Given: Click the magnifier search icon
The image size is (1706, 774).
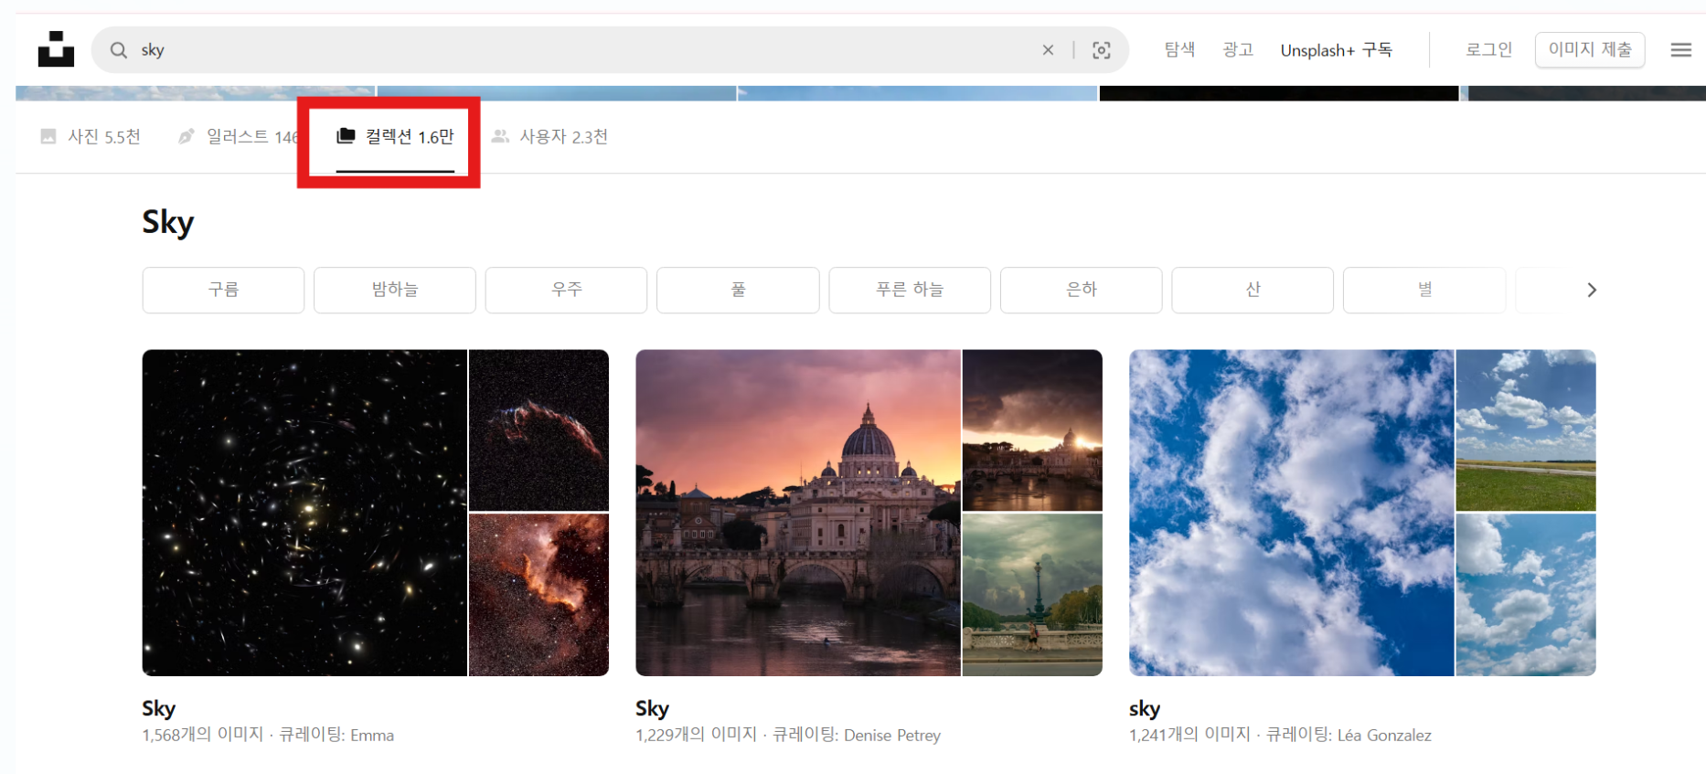Looking at the screenshot, I should click(x=119, y=50).
